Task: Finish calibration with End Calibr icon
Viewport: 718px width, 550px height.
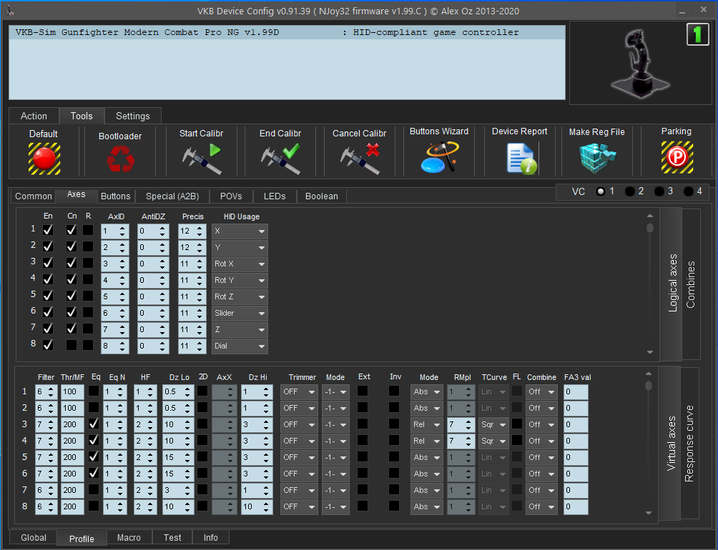Action: pos(280,158)
